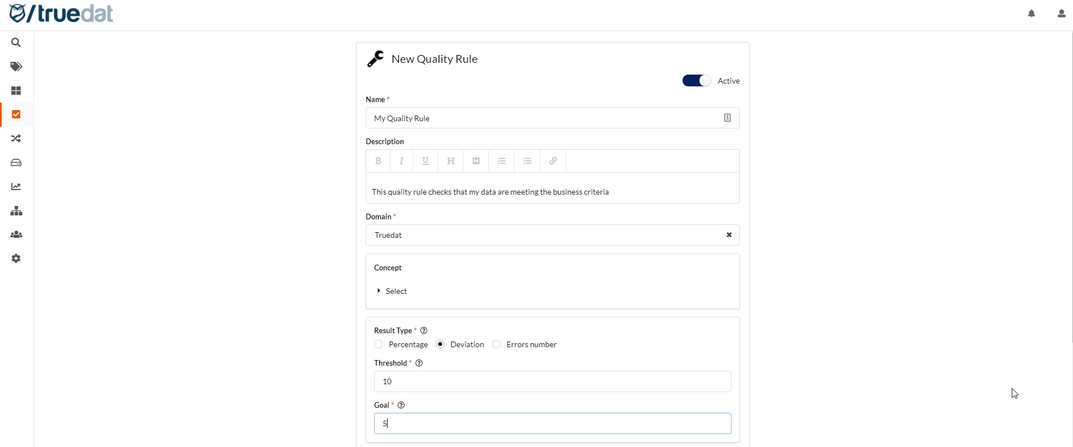
Task: Open the quality rules checkbox menu item
Action: pos(16,114)
